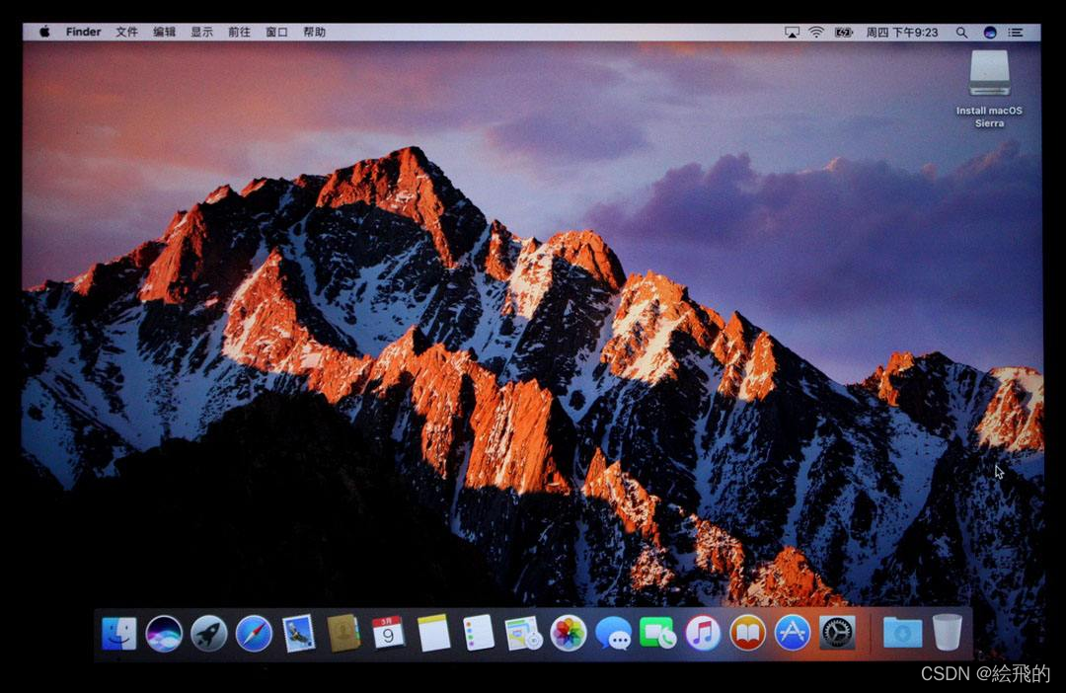Launch FaceTime from the Dock
Screen dimensions: 1066x693
657,633
